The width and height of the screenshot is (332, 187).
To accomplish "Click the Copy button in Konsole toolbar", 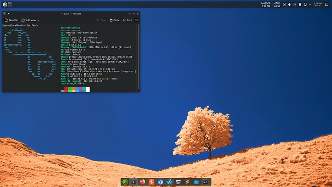I will 101,20.
